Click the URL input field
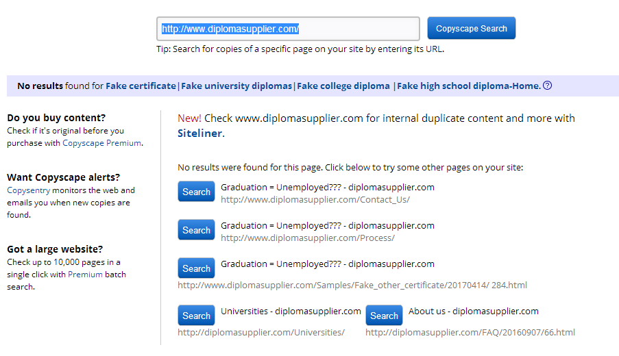Viewport: 619px width, 356px height. pos(288,29)
